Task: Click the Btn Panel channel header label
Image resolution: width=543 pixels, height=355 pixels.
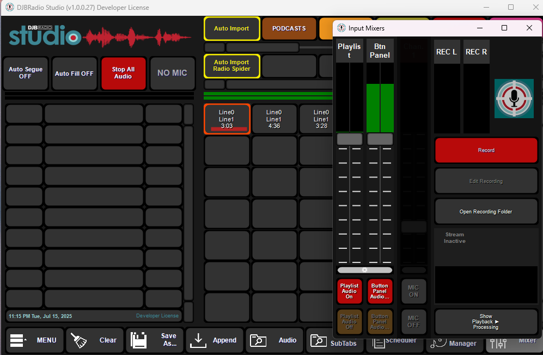Action: [x=380, y=51]
